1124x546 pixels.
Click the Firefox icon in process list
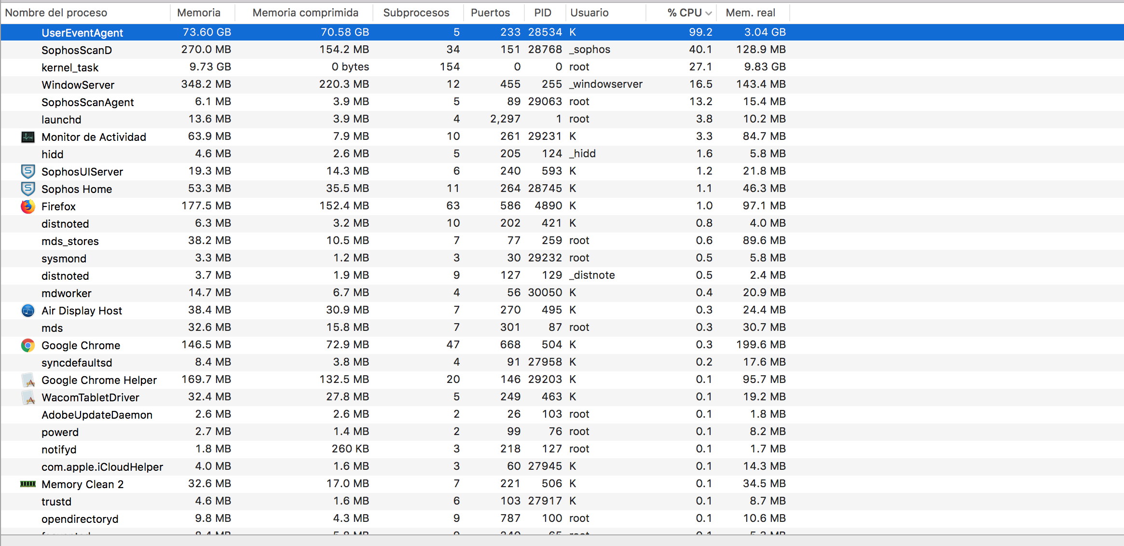28,206
